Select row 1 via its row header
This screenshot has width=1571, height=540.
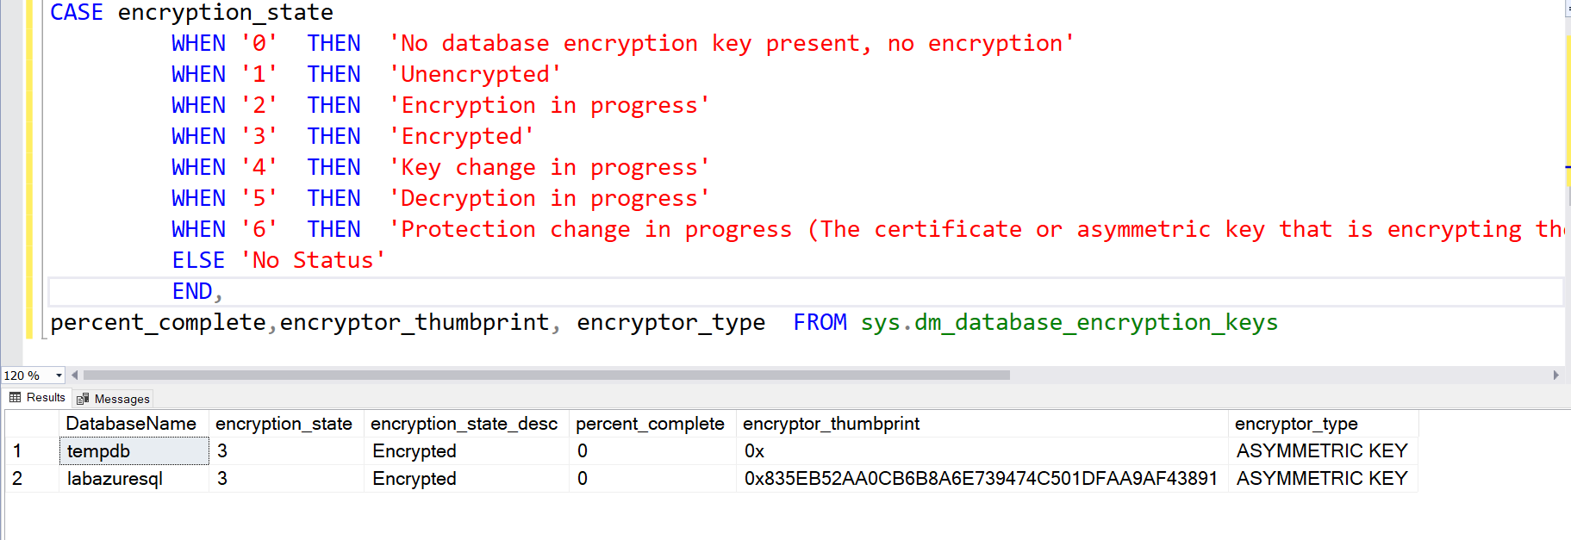click(17, 451)
